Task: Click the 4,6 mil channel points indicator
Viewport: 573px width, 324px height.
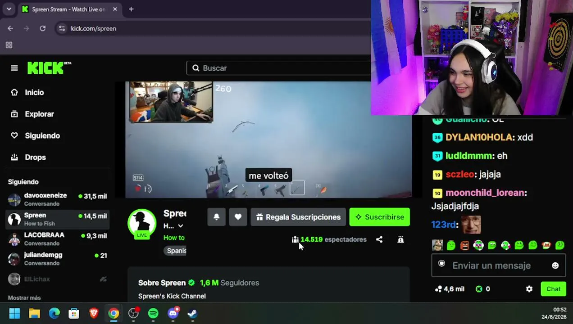Action: coord(450,289)
